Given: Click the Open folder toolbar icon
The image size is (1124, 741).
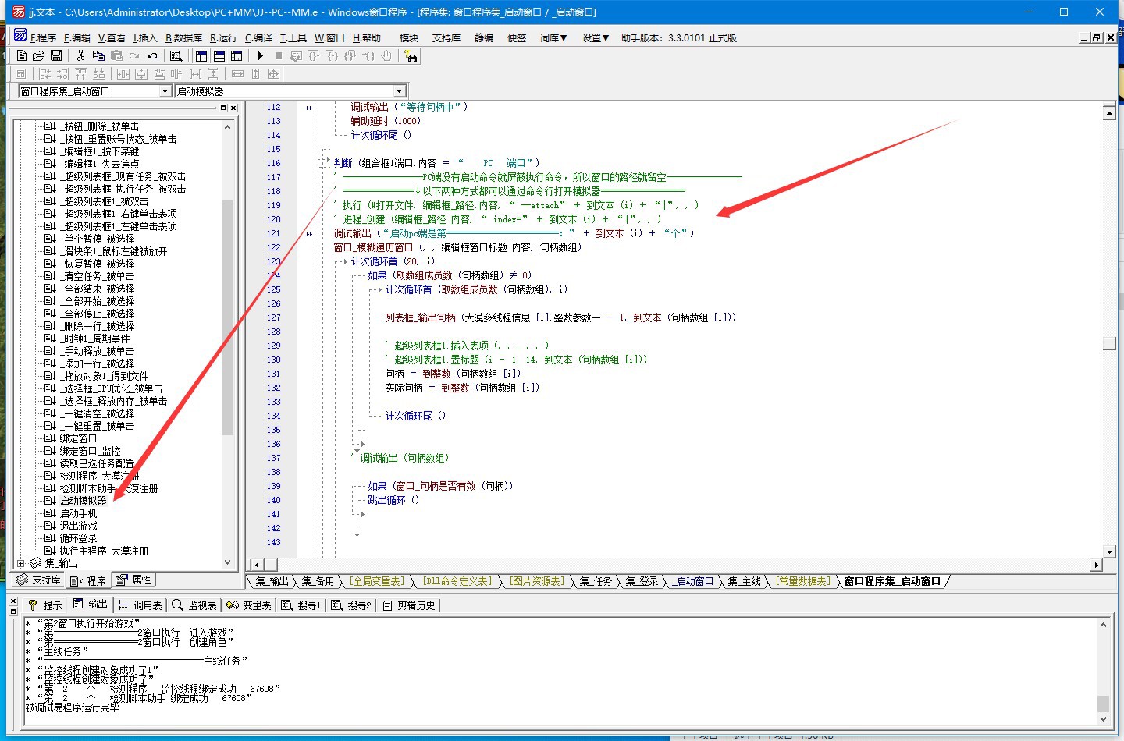Looking at the screenshot, I should [38, 55].
